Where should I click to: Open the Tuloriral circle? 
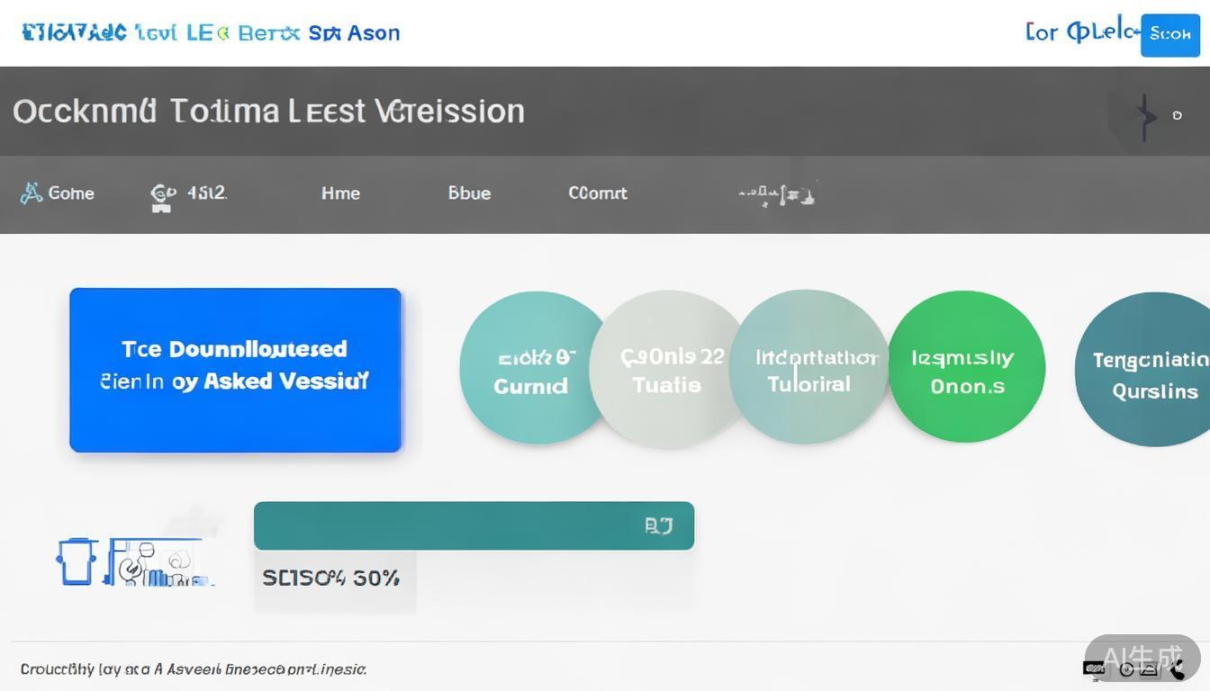click(808, 369)
